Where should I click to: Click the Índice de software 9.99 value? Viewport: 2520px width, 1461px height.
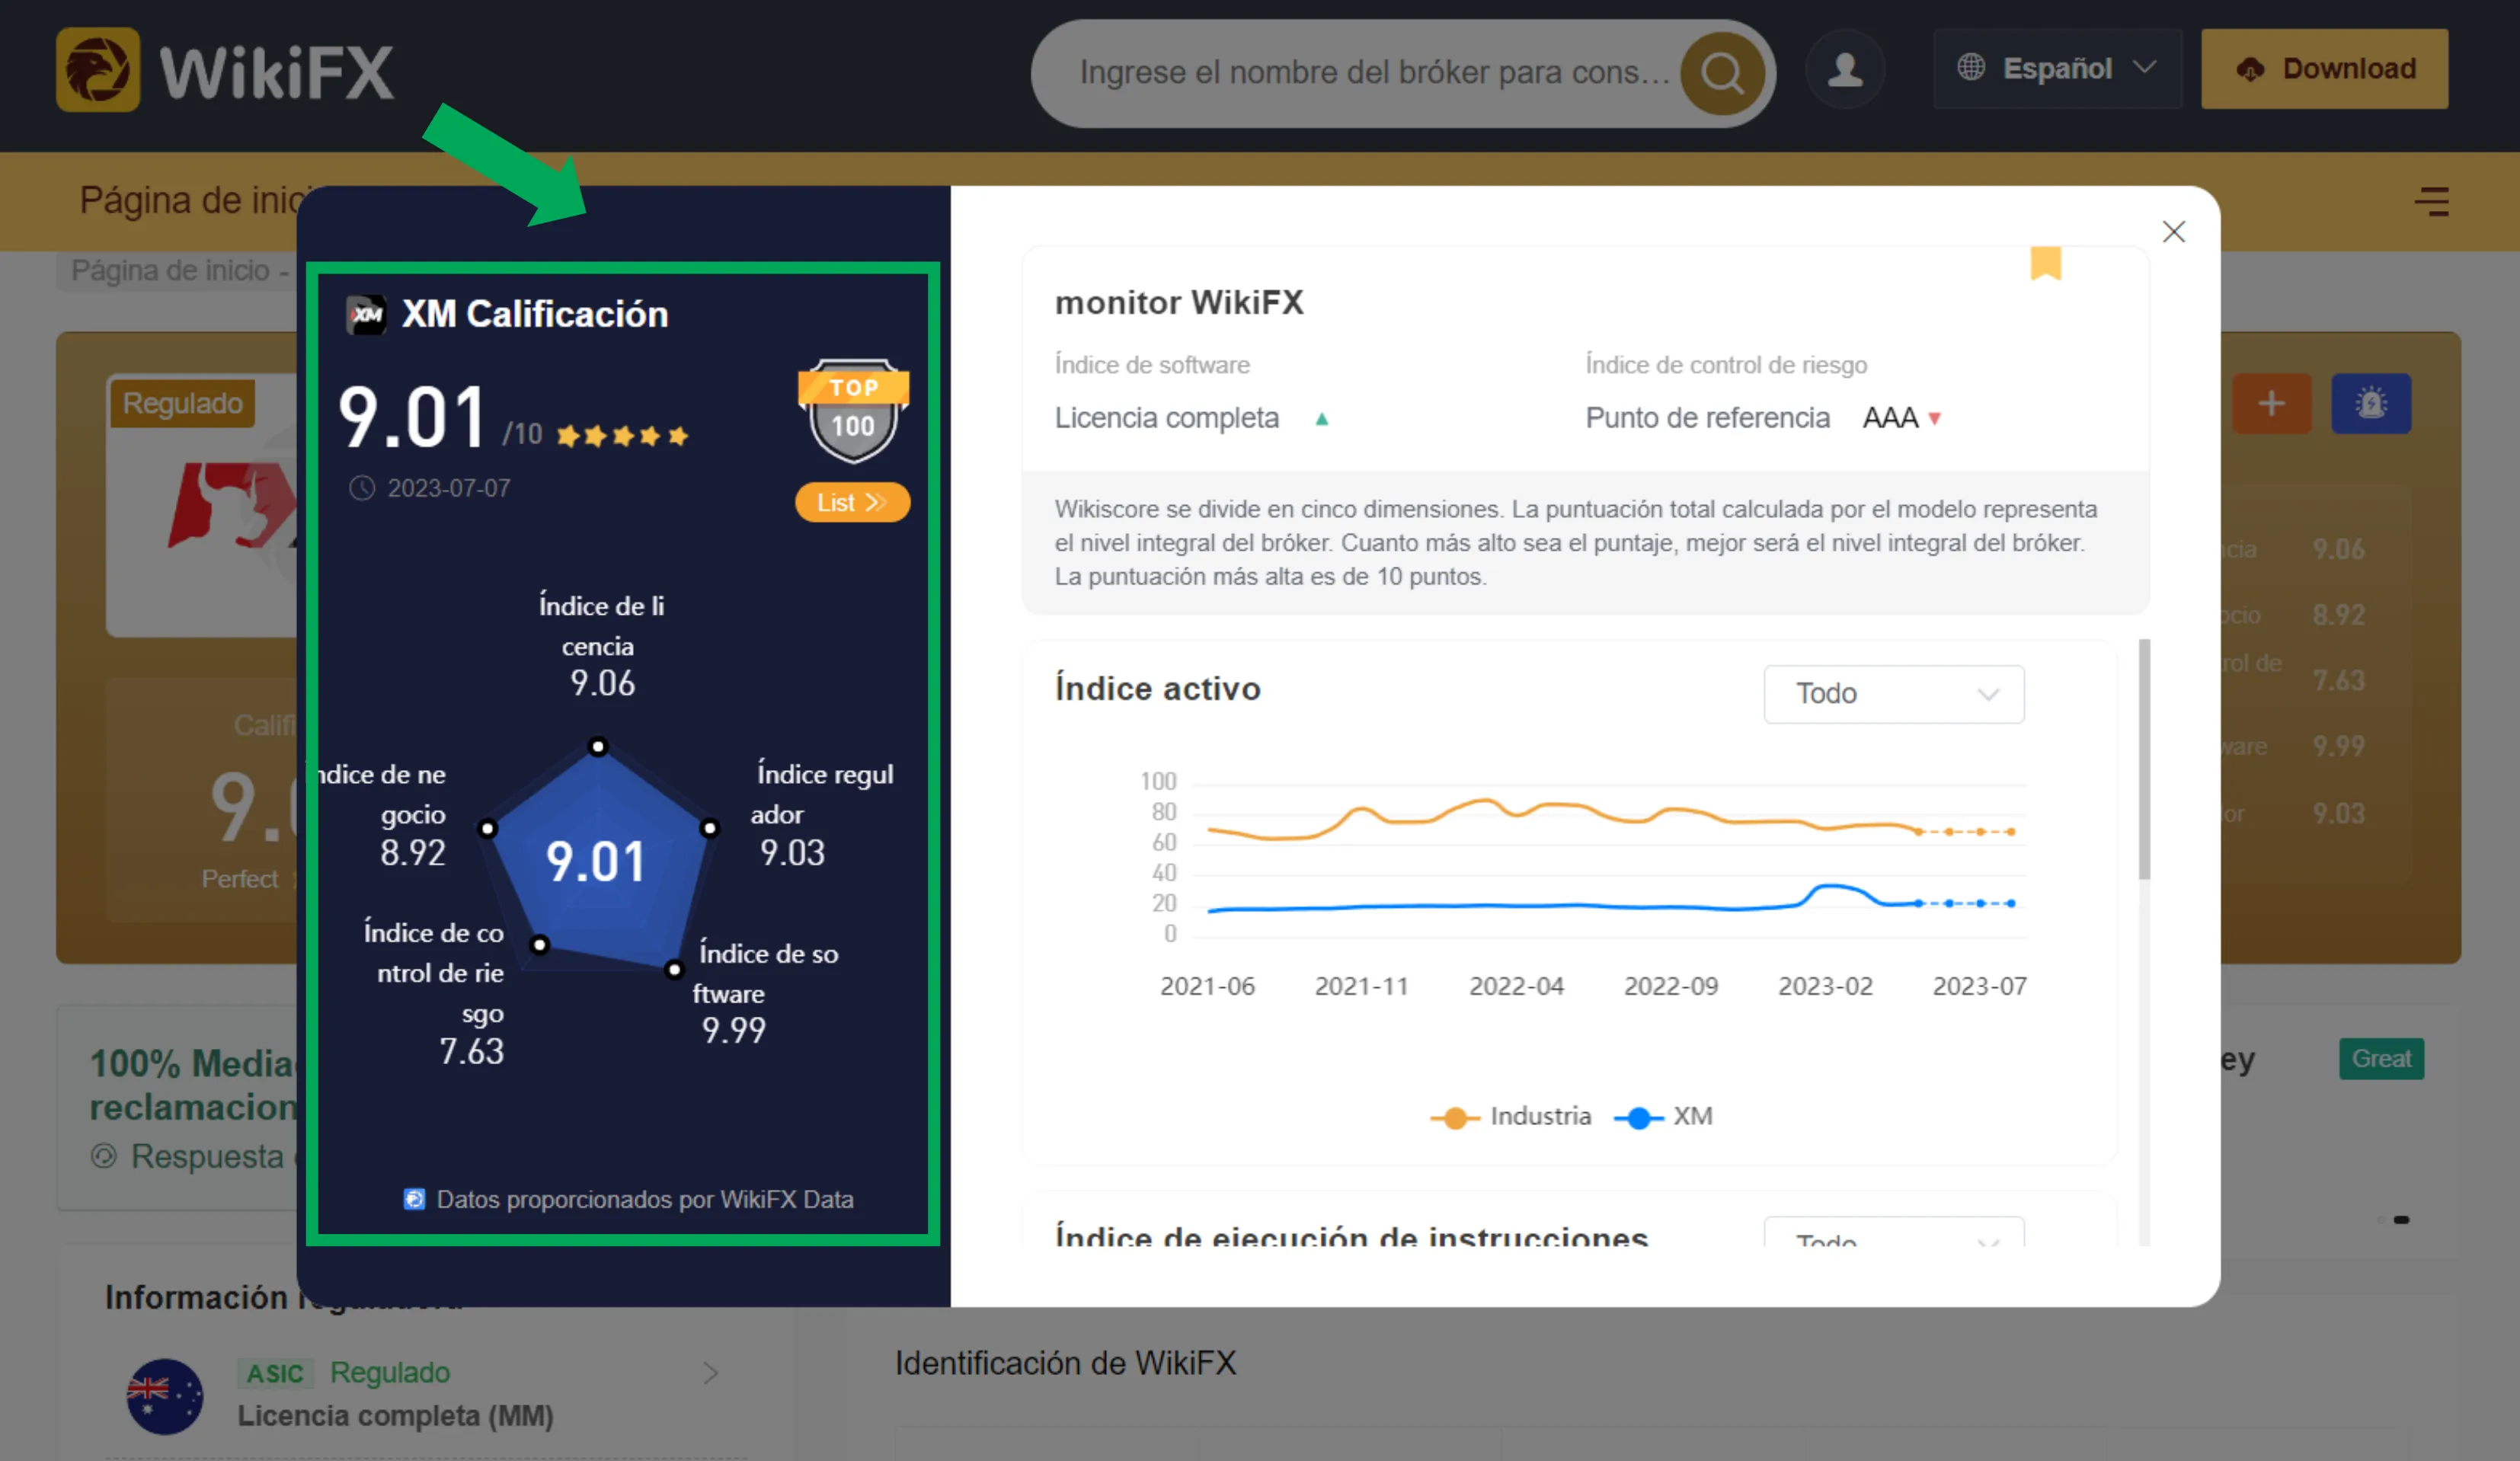[x=733, y=1030]
